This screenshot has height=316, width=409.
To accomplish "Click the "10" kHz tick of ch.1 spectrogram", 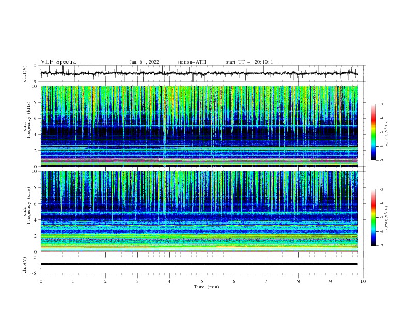I will (x=35, y=86).
